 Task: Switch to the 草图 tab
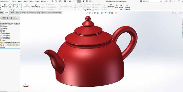click(x=12, y=13)
